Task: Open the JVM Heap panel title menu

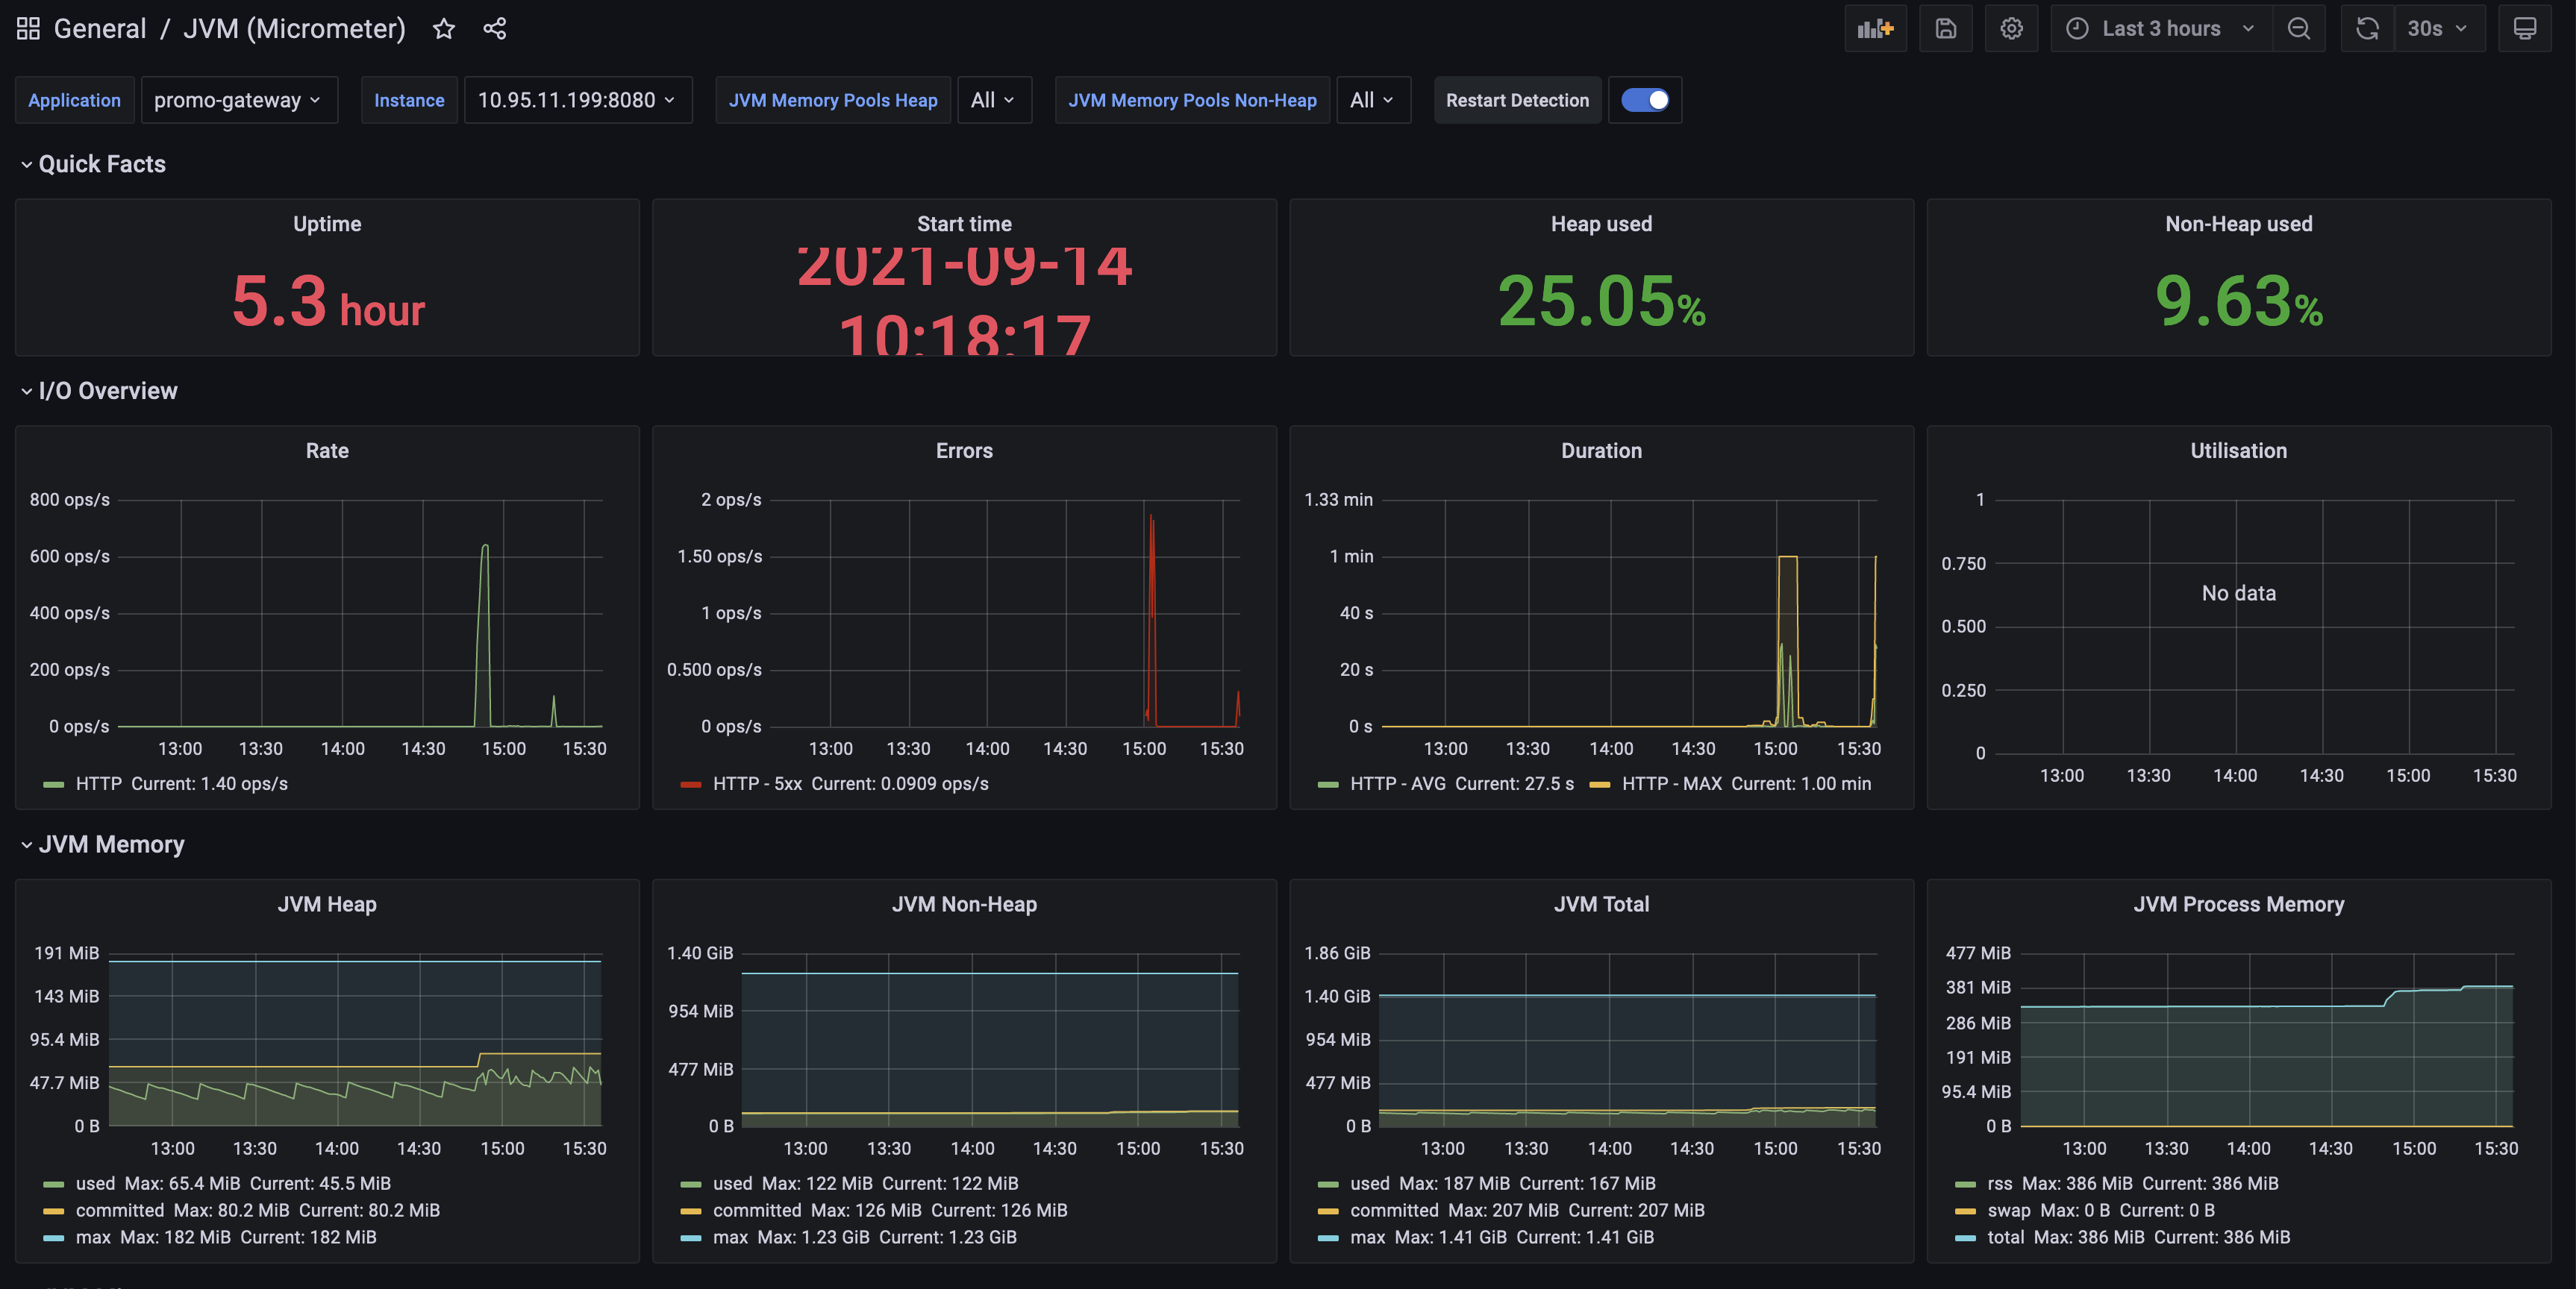Action: (x=327, y=905)
